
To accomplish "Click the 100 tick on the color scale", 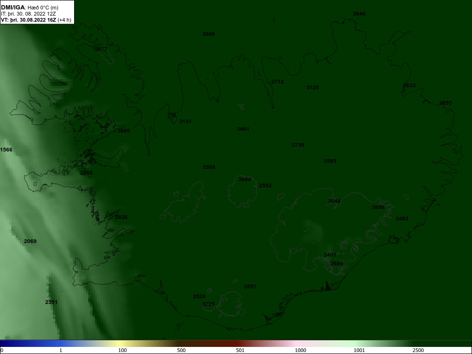I will [x=123, y=350].
